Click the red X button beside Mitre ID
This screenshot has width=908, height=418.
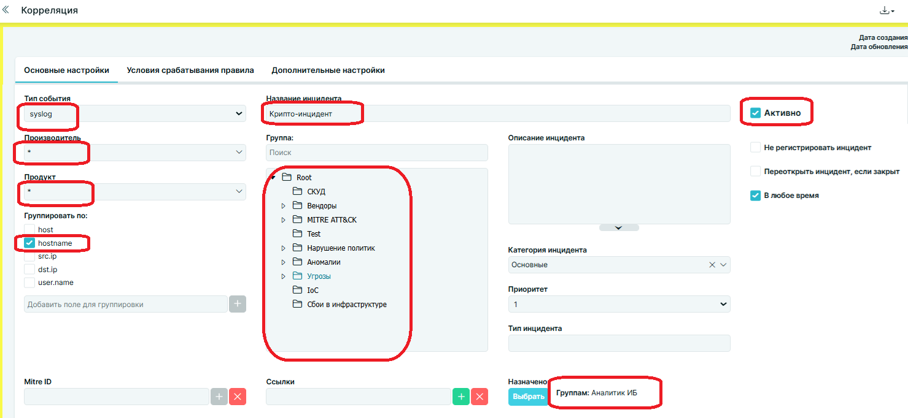238,397
